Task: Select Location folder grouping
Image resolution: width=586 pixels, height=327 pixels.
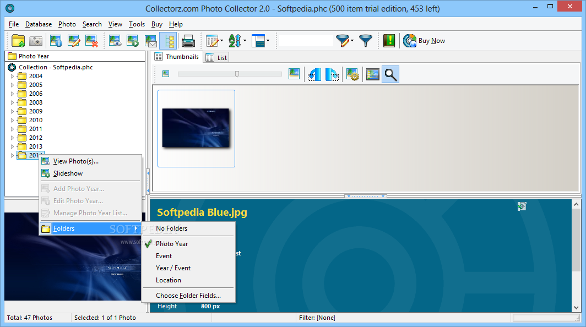Action: coord(188,280)
